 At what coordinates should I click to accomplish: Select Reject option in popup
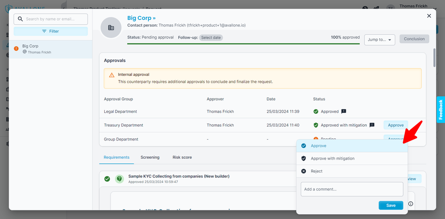pos(352,171)
